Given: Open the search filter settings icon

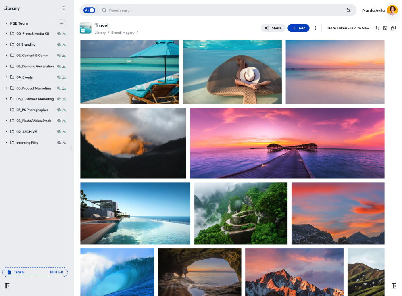Looking at the screenshot, I should pos(349,10).
